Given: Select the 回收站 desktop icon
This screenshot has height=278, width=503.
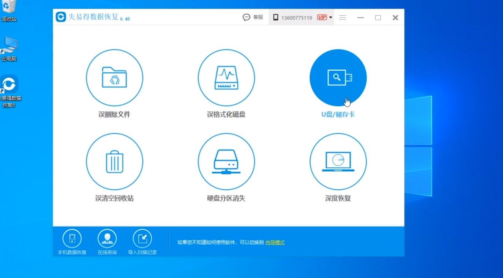Looking at the screenshot, I should [x=9, y=11].
